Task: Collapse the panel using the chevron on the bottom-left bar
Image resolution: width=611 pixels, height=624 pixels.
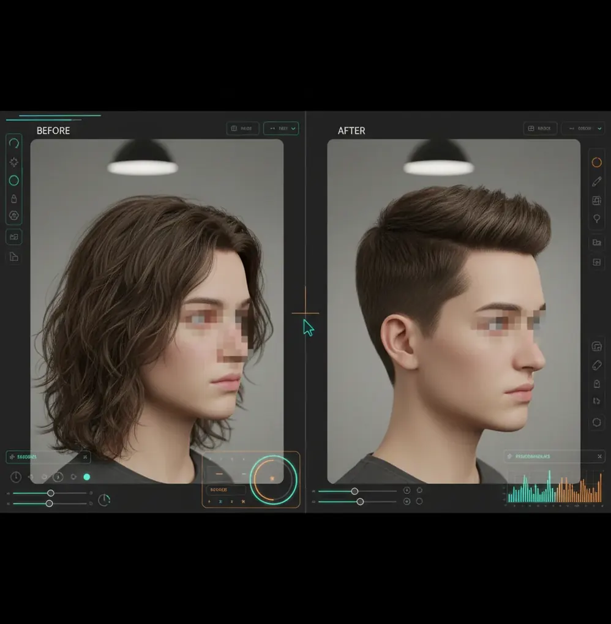Action: click(x=85, y=457)
